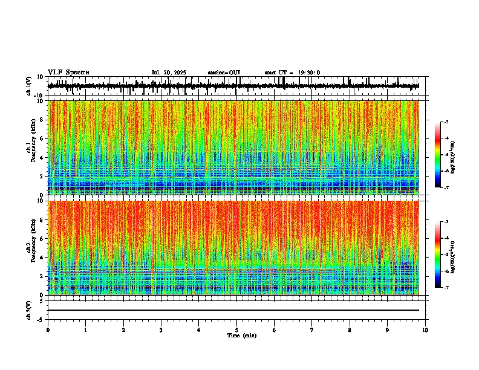Click the "-7" label on ch.2 color bar
479x370 pixels.
click(x=446, y=288)
